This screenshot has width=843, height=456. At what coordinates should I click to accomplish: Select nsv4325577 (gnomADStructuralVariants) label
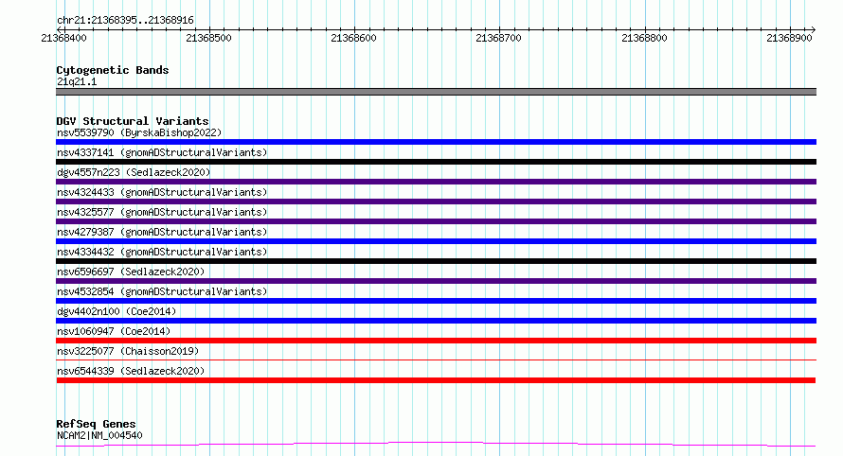162,212
